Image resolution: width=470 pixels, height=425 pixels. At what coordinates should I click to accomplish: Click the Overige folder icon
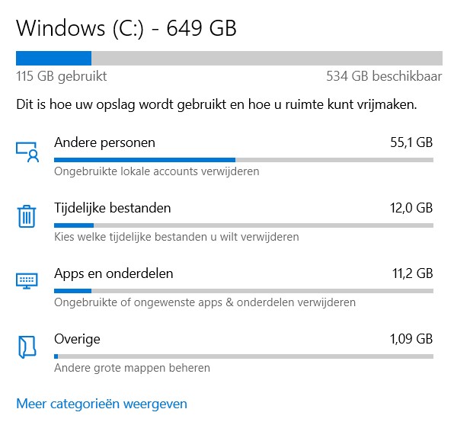pos(27,347)
